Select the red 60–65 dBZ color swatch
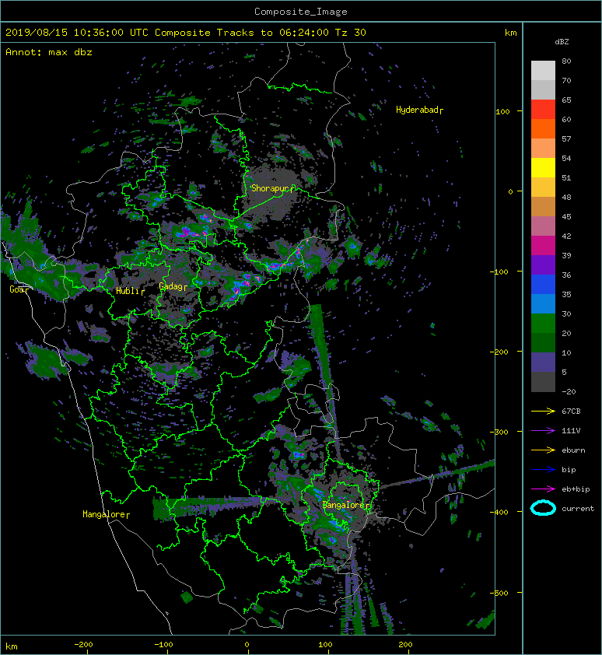602x655 pixels. (543, 110)
